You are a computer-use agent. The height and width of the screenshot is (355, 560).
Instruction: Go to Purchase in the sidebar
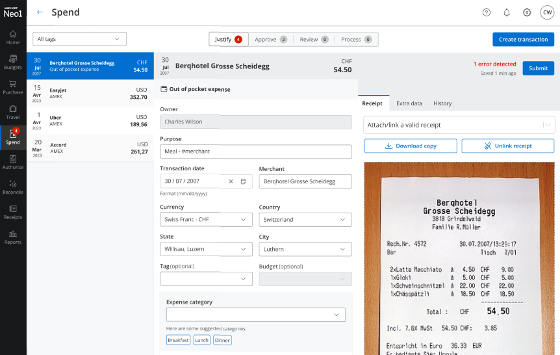13,87
